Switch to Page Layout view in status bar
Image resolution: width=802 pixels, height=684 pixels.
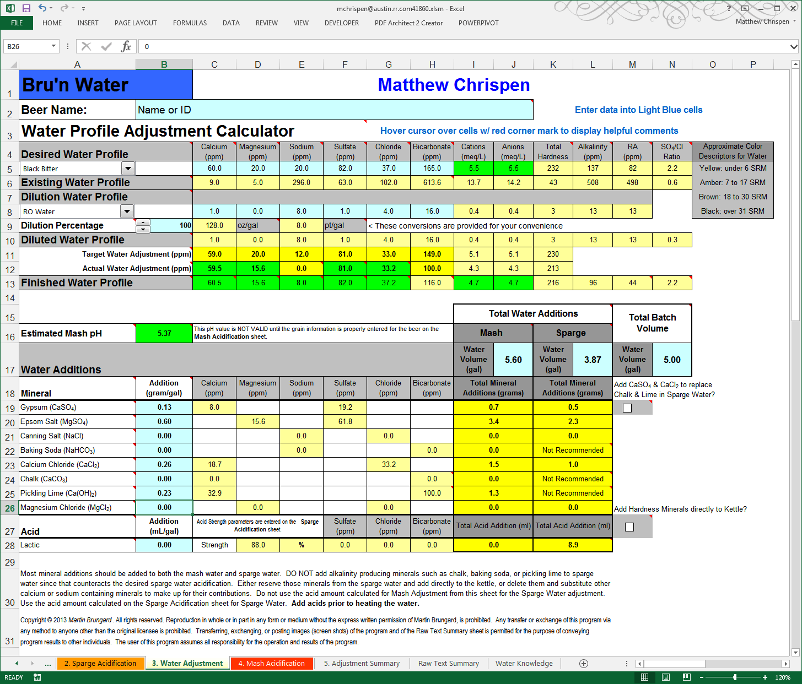(665, 677)
